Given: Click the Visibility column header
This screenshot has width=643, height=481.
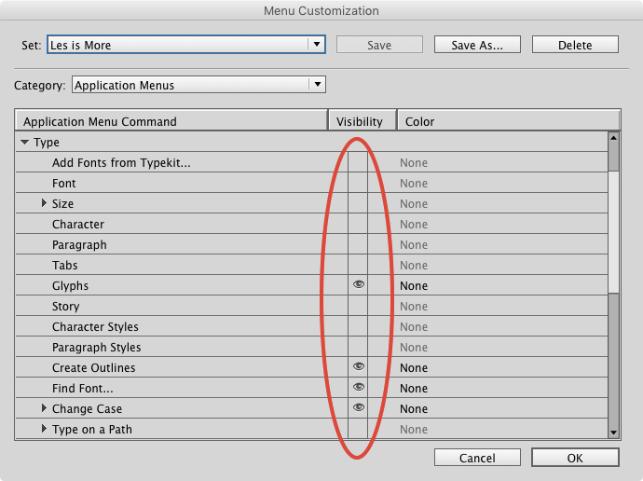Looking at the screenshot, I should tap(363, 121).
